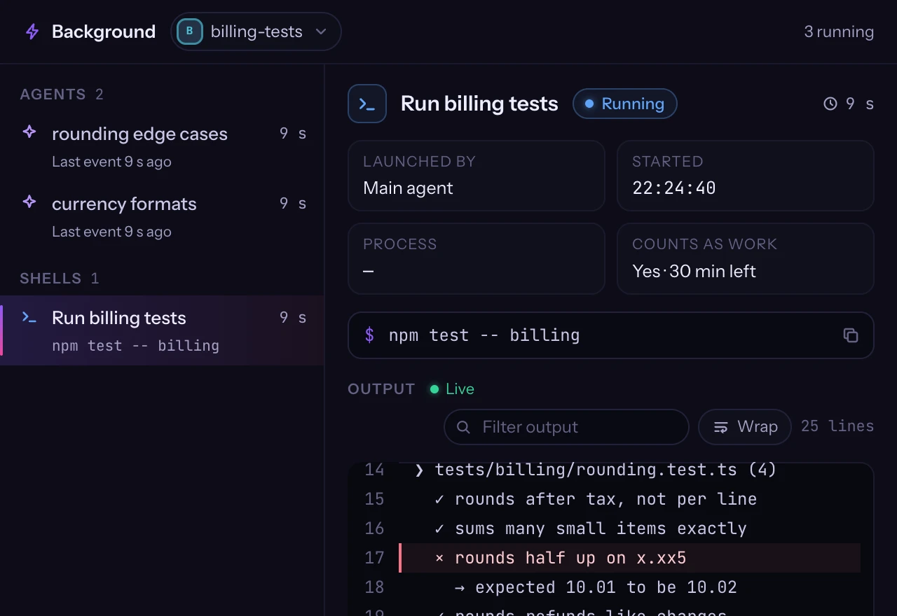Click "Yes · 30 min left" value

coord(694,271)
